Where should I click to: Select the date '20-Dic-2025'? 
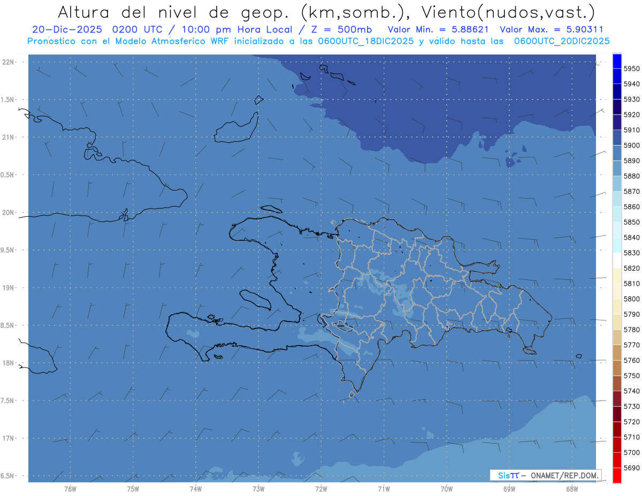67,29
